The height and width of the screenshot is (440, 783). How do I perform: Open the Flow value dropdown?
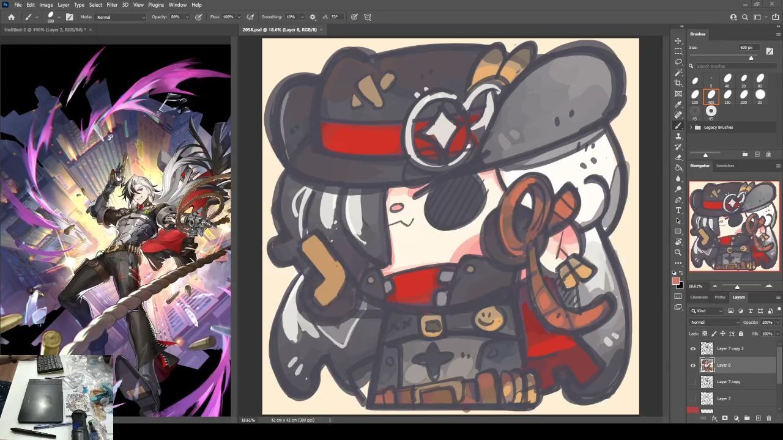tap(239, 17)
